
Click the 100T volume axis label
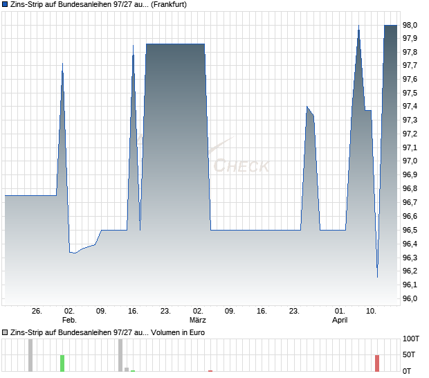click(411, 339)
